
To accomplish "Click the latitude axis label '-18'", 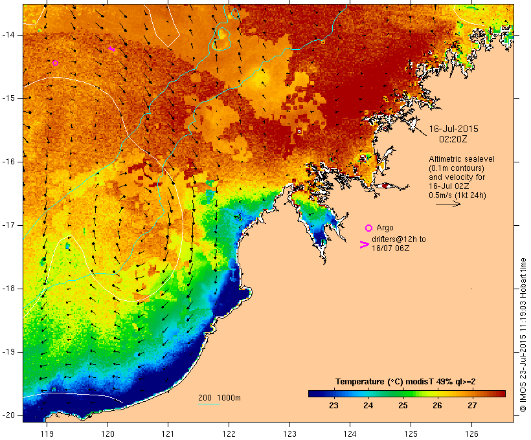I will pos(8,289).
